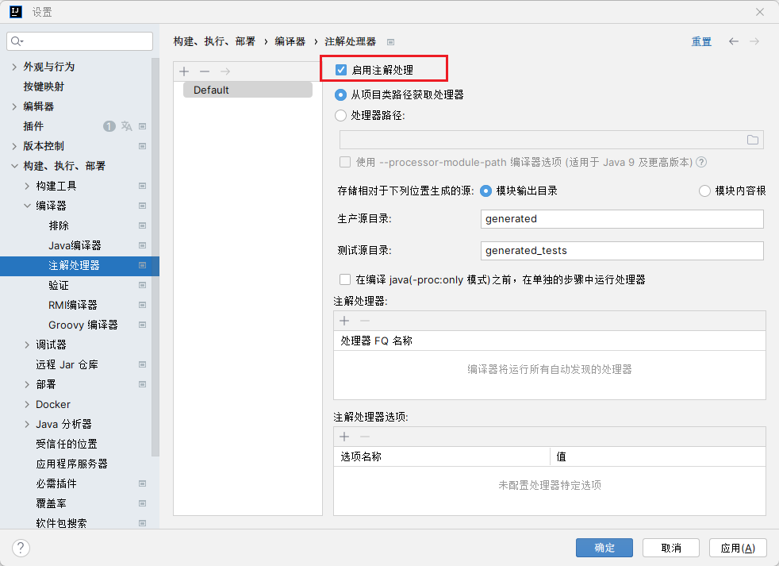Open the Java编译器 settings page
Screen dimensions: 779x566
click(75, 245)
